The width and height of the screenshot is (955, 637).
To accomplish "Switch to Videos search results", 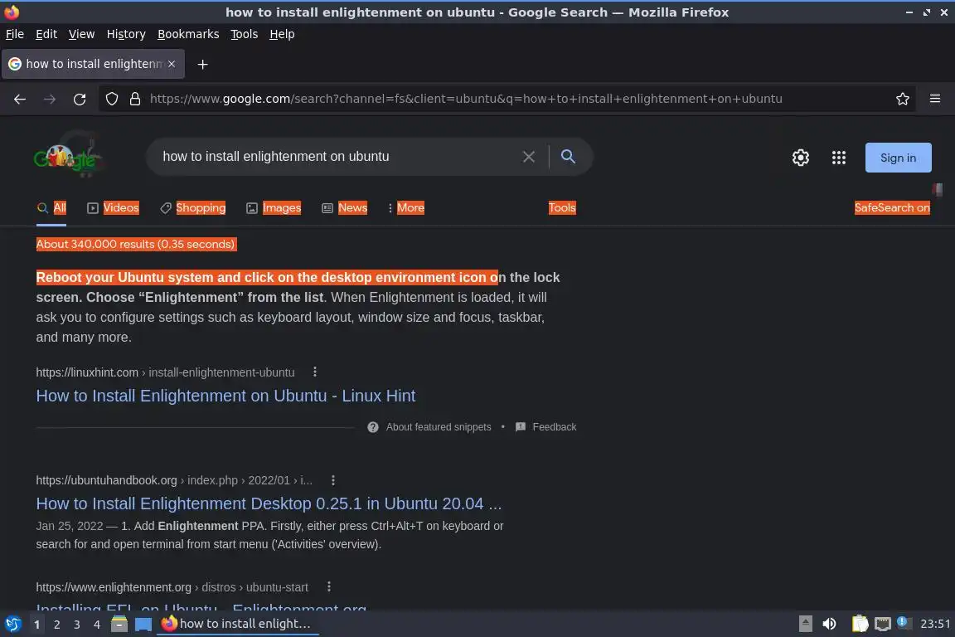I will point(114,208).
